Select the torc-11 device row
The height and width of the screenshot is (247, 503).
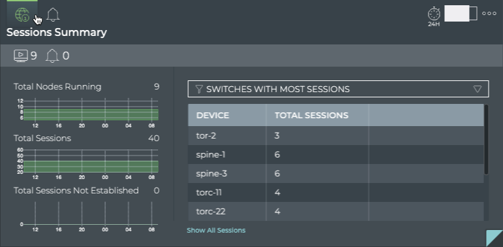tap(336, 193)
